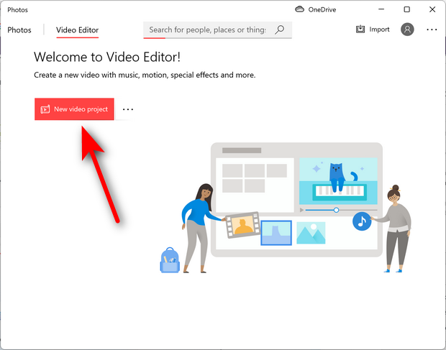The image size is (446, 350).
Task: Open the user account profile icon
Action: coord(407,29)
